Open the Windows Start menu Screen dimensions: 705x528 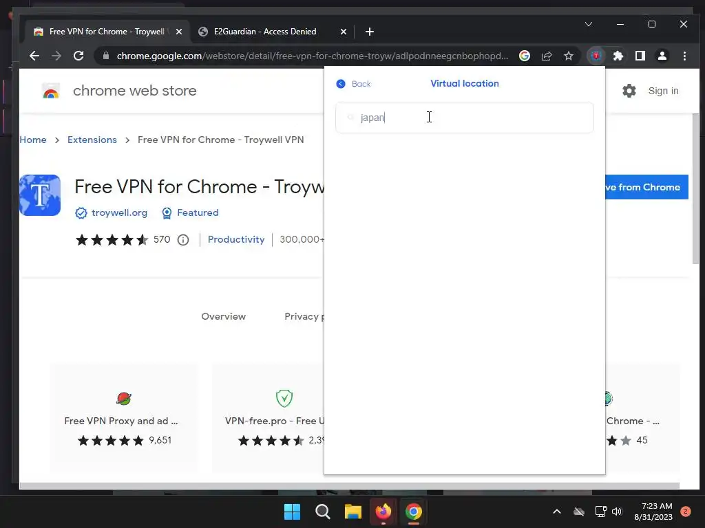coord(292,511)
